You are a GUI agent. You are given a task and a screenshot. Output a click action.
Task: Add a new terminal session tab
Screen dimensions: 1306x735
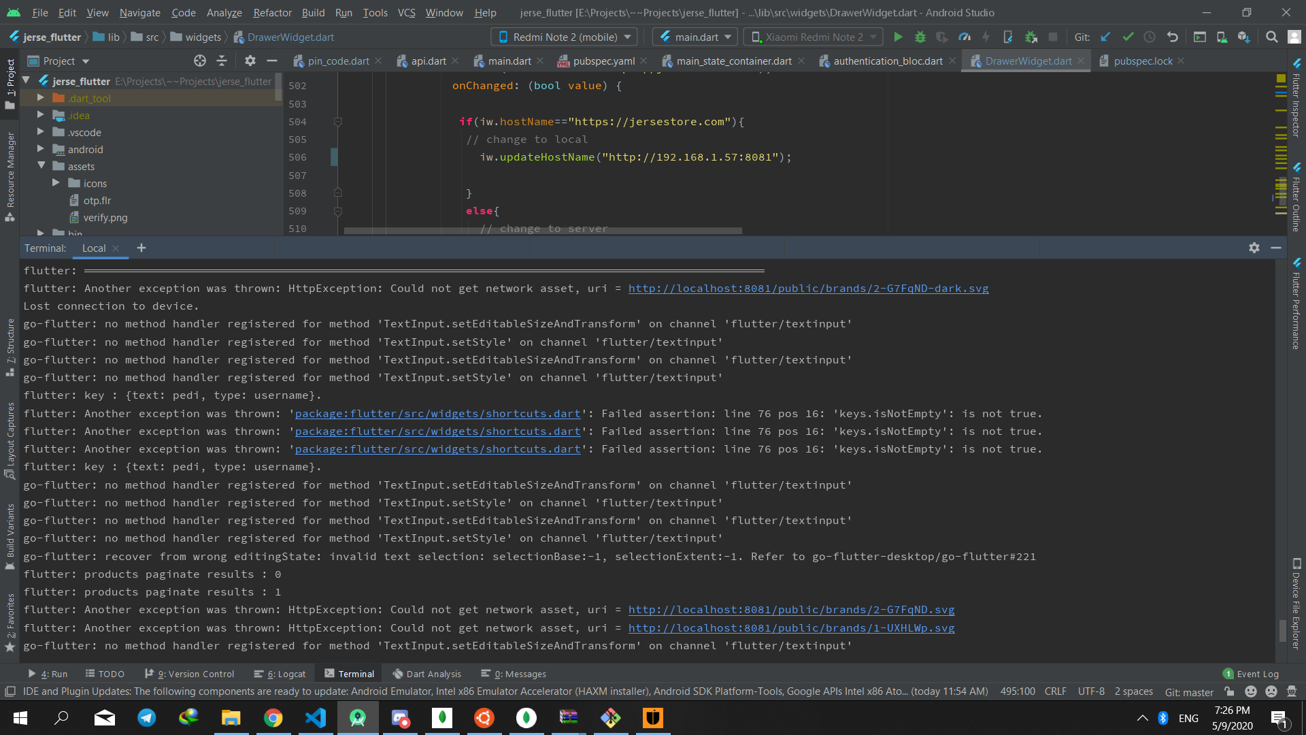coord(141,248)
